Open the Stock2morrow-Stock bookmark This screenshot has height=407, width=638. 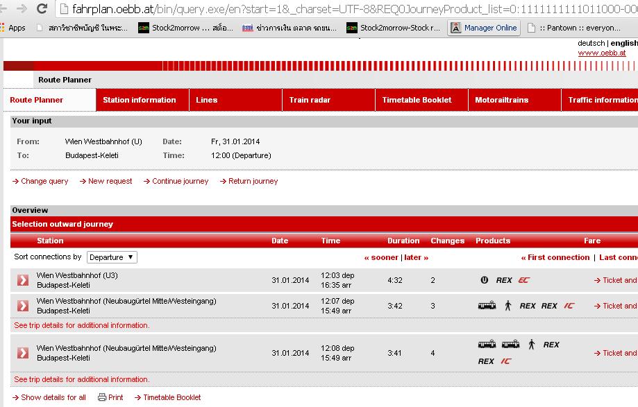pos(394,28)
